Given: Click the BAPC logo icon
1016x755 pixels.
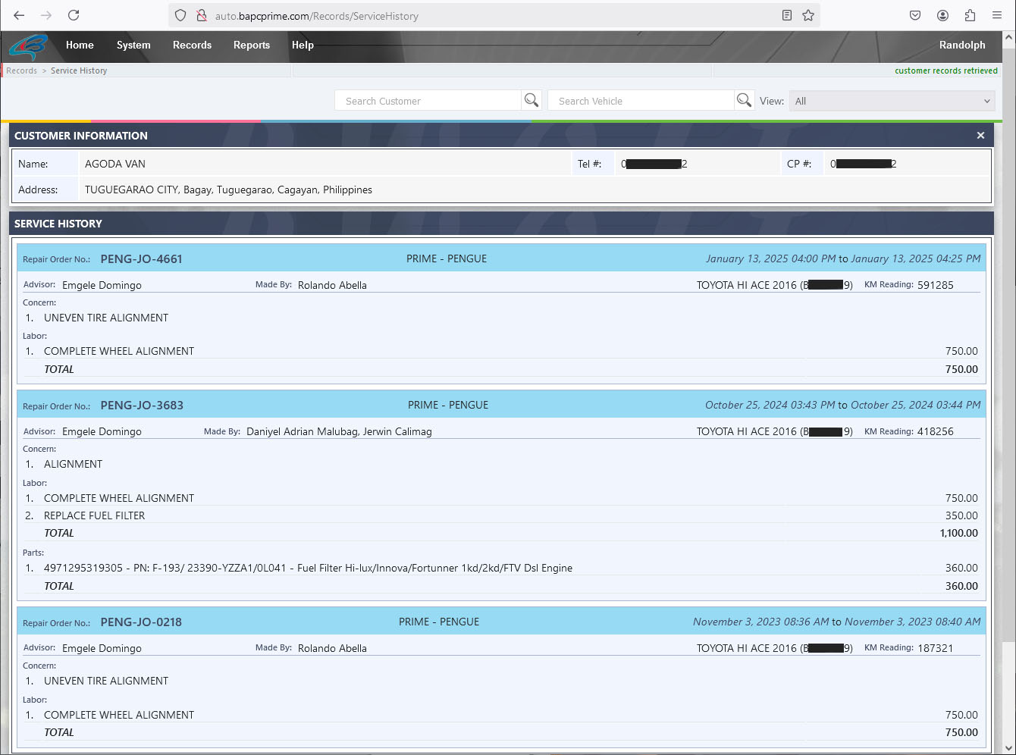Looking at the screenshot, I should [x=29, y=47].
